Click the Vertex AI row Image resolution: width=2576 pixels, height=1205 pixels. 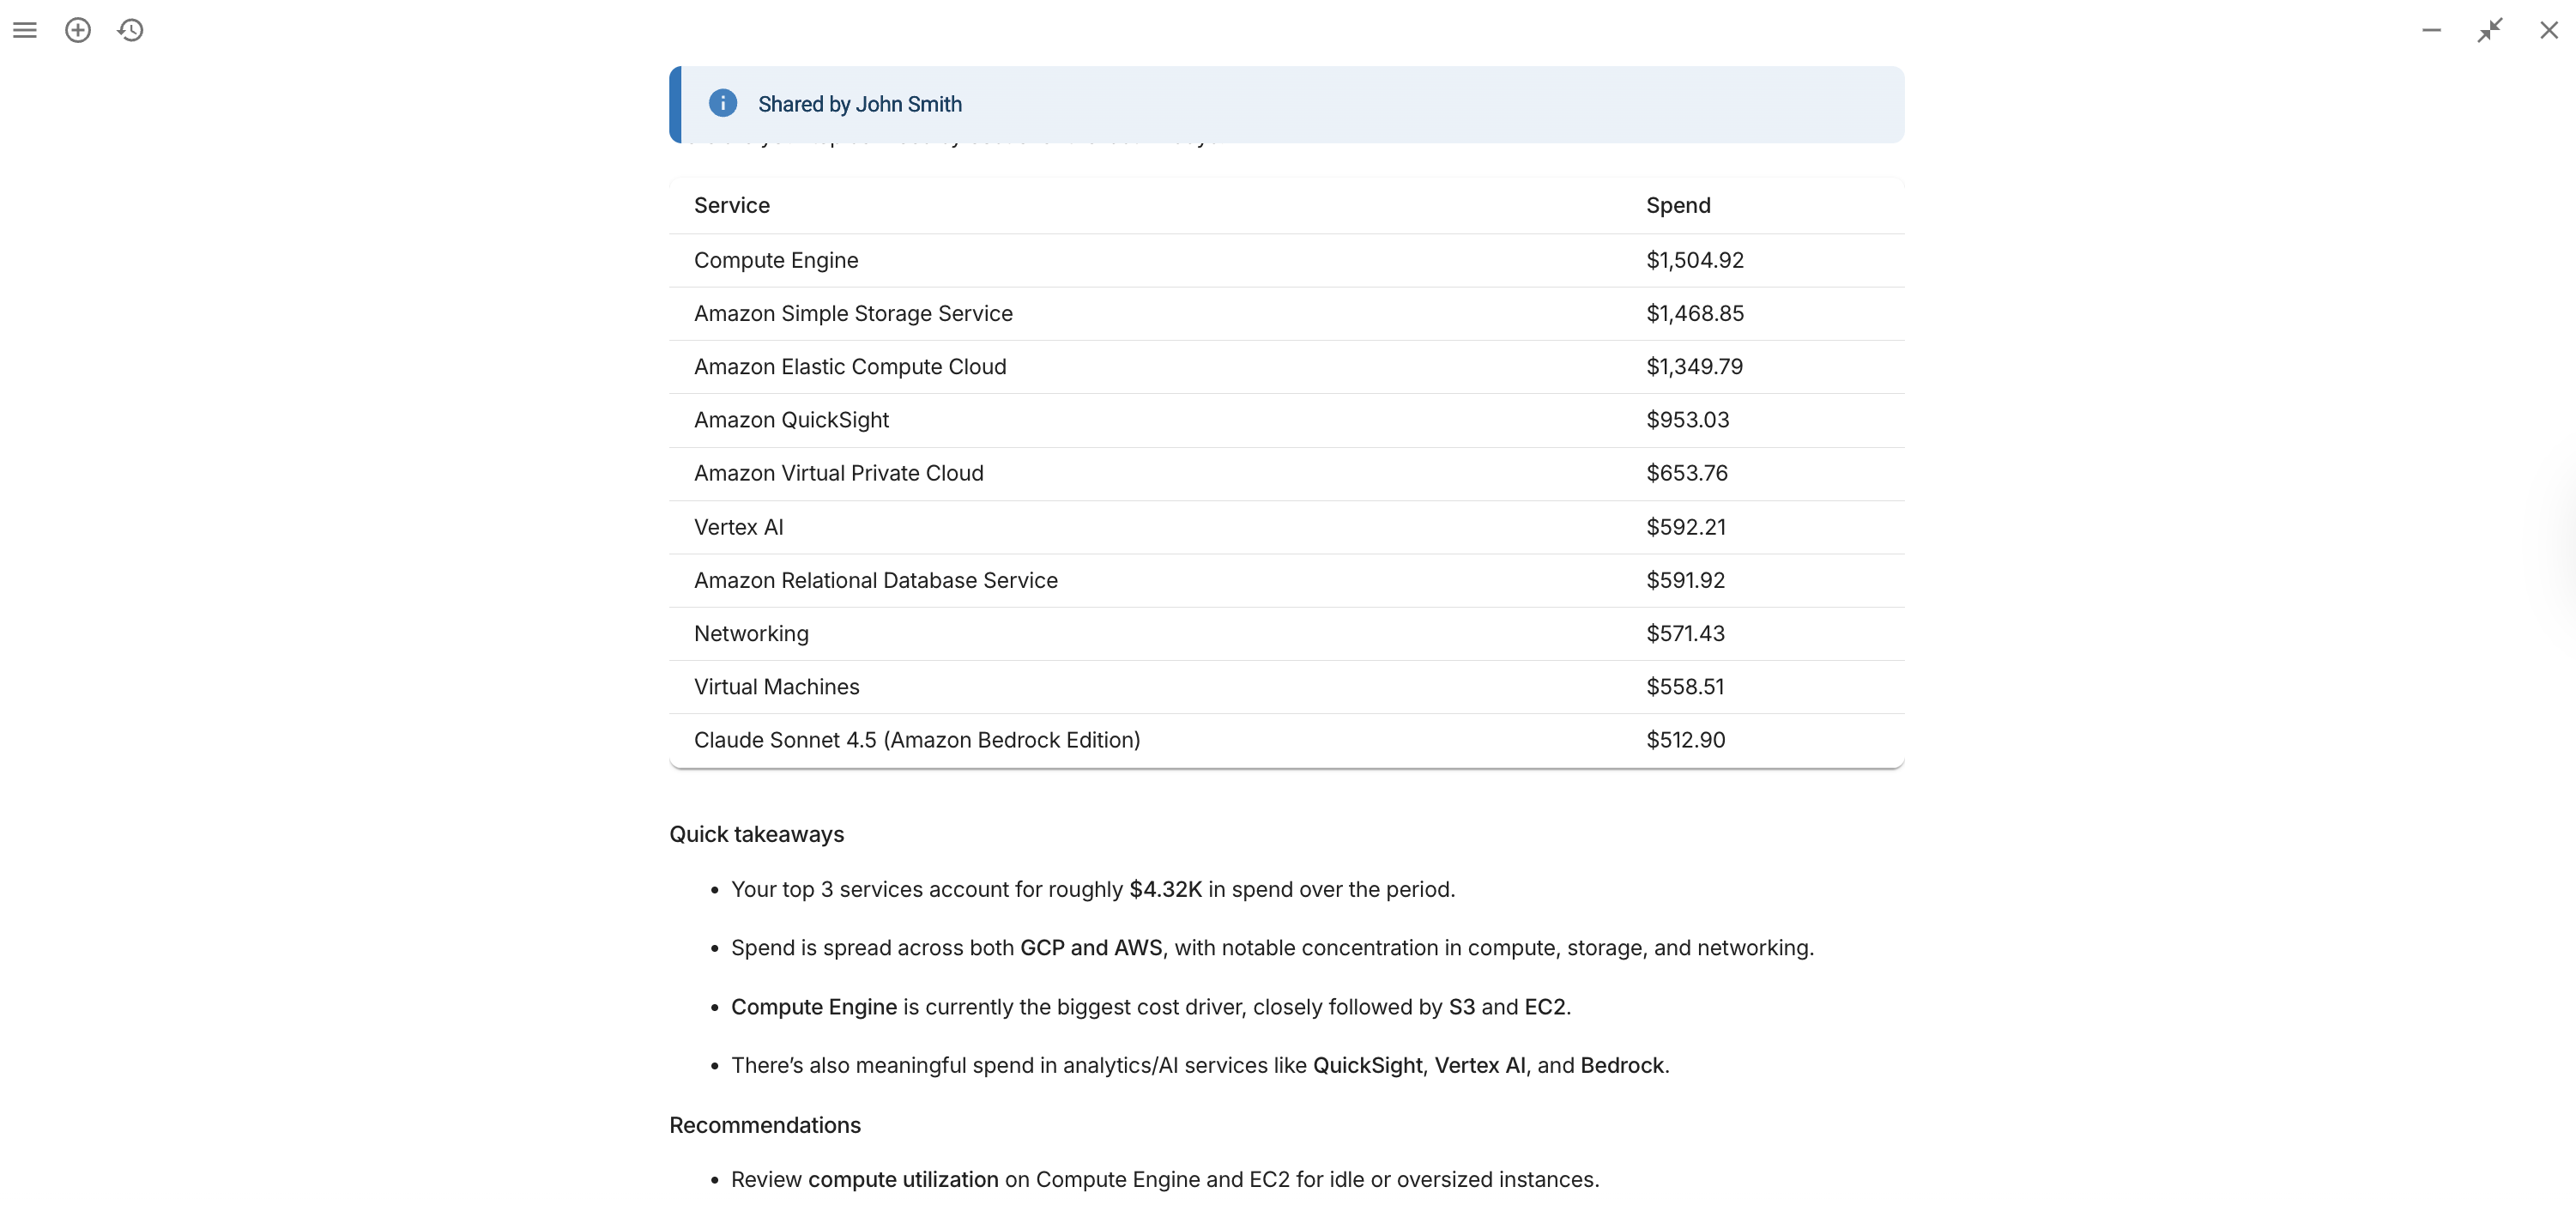tap(738, 527)
